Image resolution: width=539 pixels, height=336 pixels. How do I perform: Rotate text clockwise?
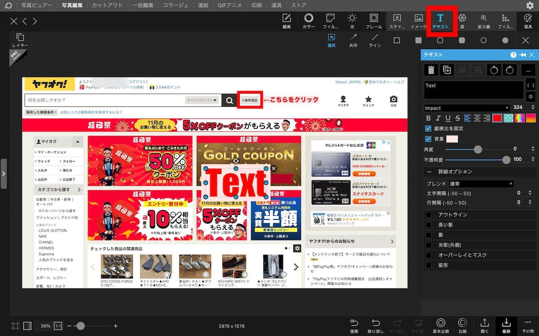tap(510, 70)
